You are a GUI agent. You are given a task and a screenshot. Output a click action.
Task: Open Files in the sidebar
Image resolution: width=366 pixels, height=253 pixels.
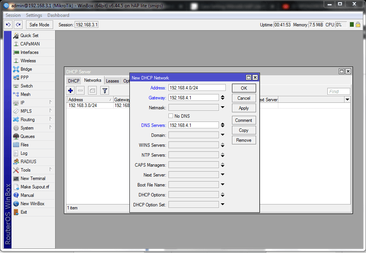(x=33, y=145)
